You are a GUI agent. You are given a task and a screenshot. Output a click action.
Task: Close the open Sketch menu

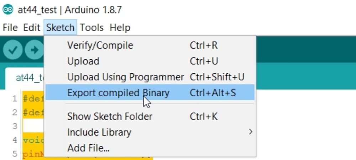pyautogui.click(x=60, y=27)
